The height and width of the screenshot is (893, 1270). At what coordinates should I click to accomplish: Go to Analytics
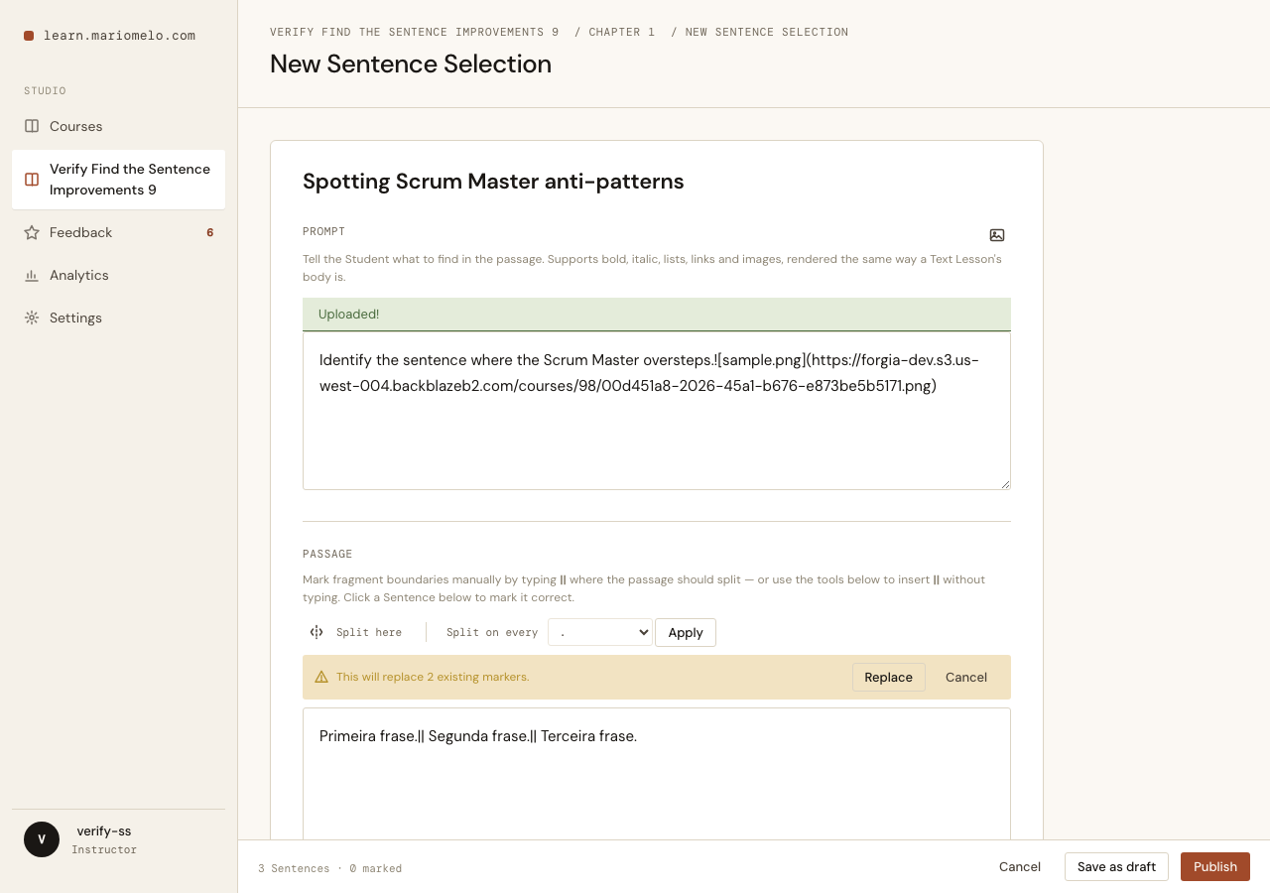point(118,275)
